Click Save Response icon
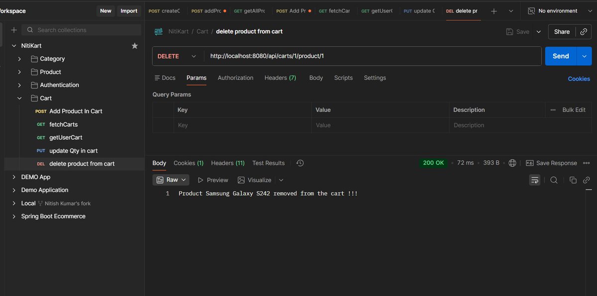 [x=529, y=163]
